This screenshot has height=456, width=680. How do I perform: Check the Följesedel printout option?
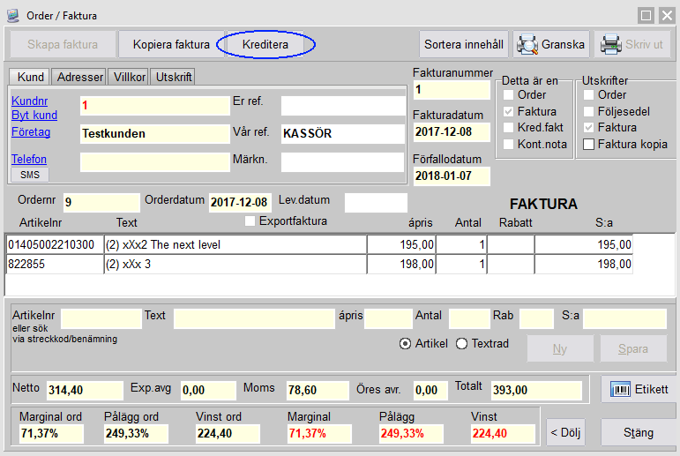point(588,111)
